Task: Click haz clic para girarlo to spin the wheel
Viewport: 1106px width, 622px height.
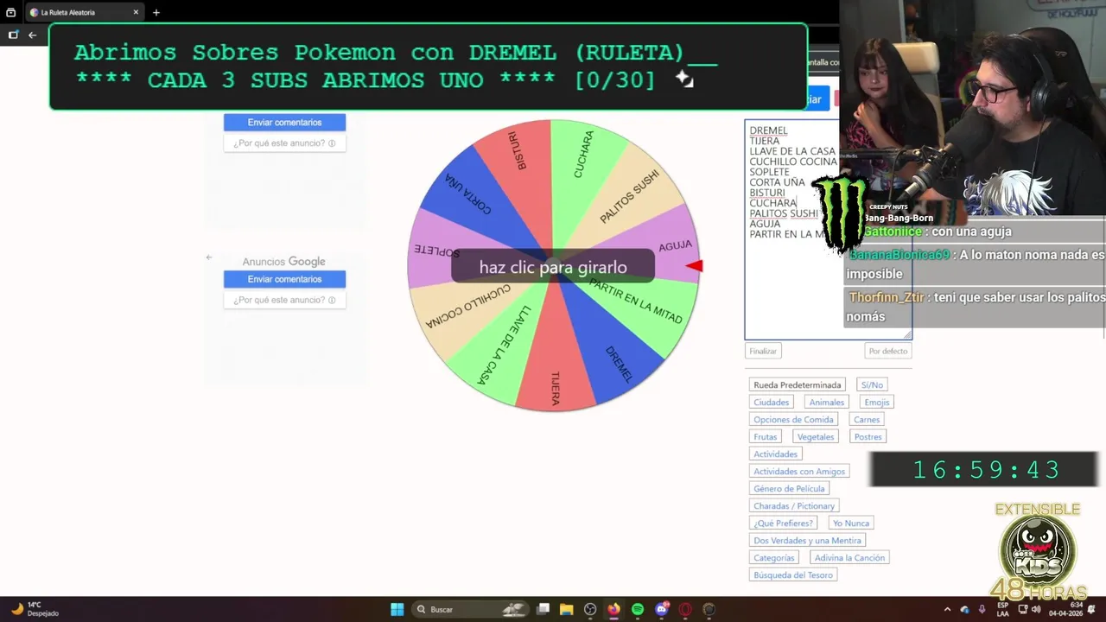Action: 553,267
